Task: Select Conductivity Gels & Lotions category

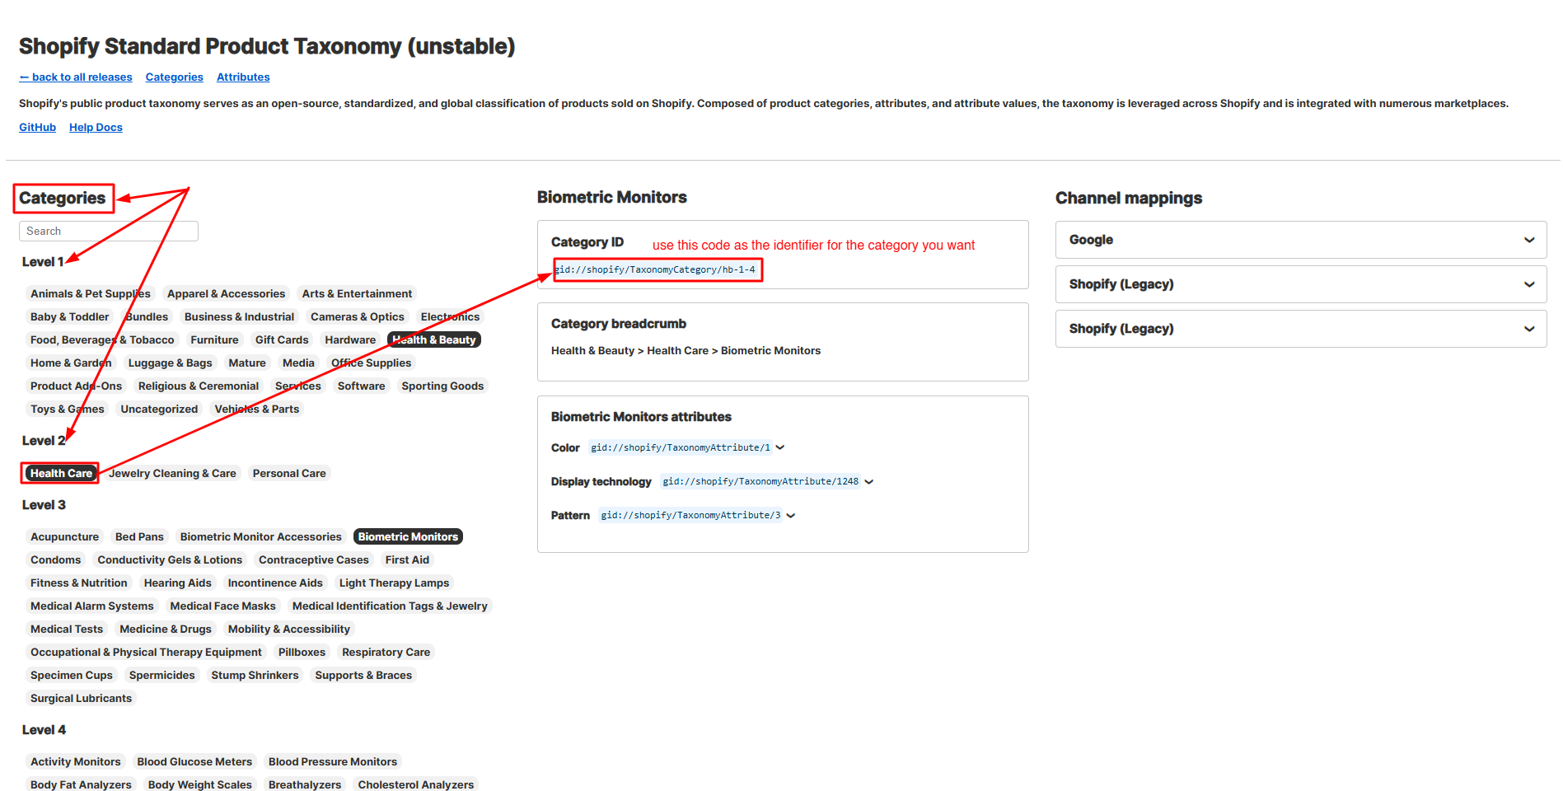Action: 170,559
